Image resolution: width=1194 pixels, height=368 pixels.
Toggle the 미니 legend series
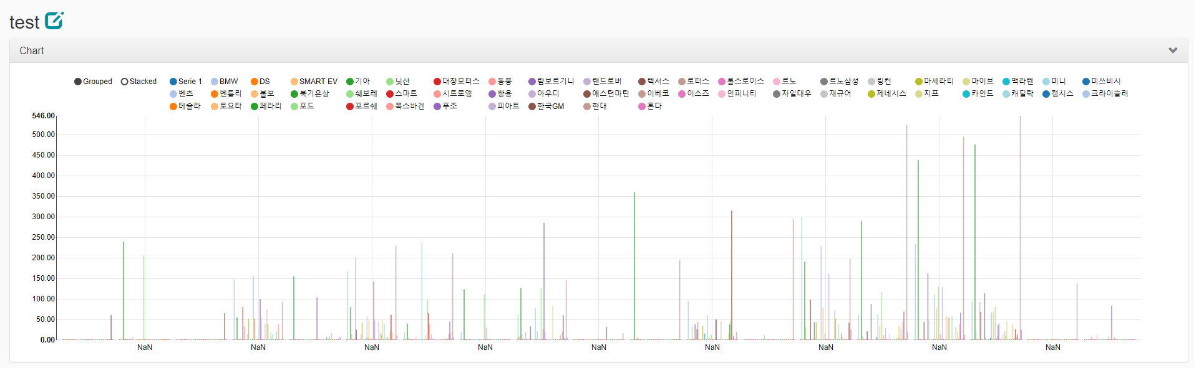pos(1054,82)
